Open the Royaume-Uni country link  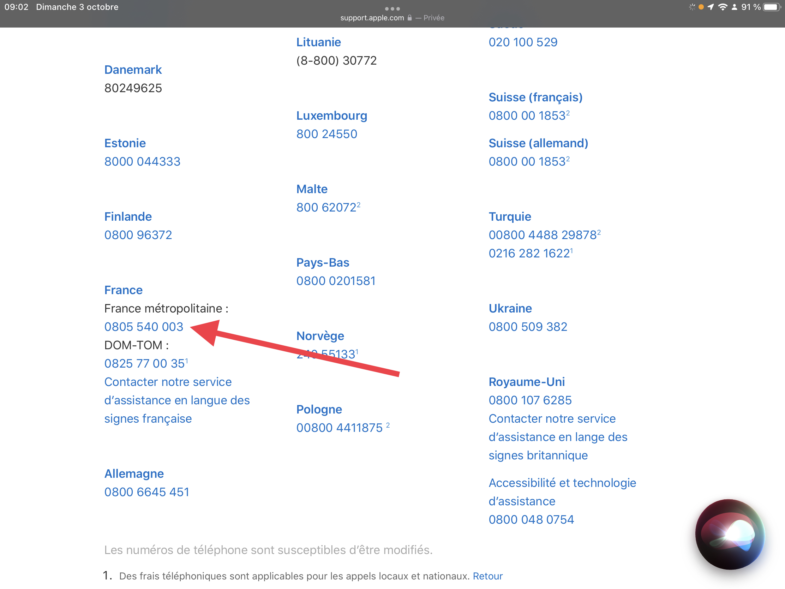(526, 382)
